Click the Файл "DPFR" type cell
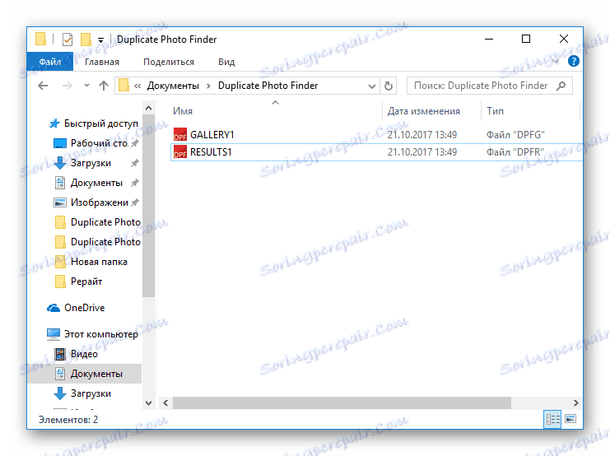The image size is (610, 456). pyautogui.click(x=515, y=151)
